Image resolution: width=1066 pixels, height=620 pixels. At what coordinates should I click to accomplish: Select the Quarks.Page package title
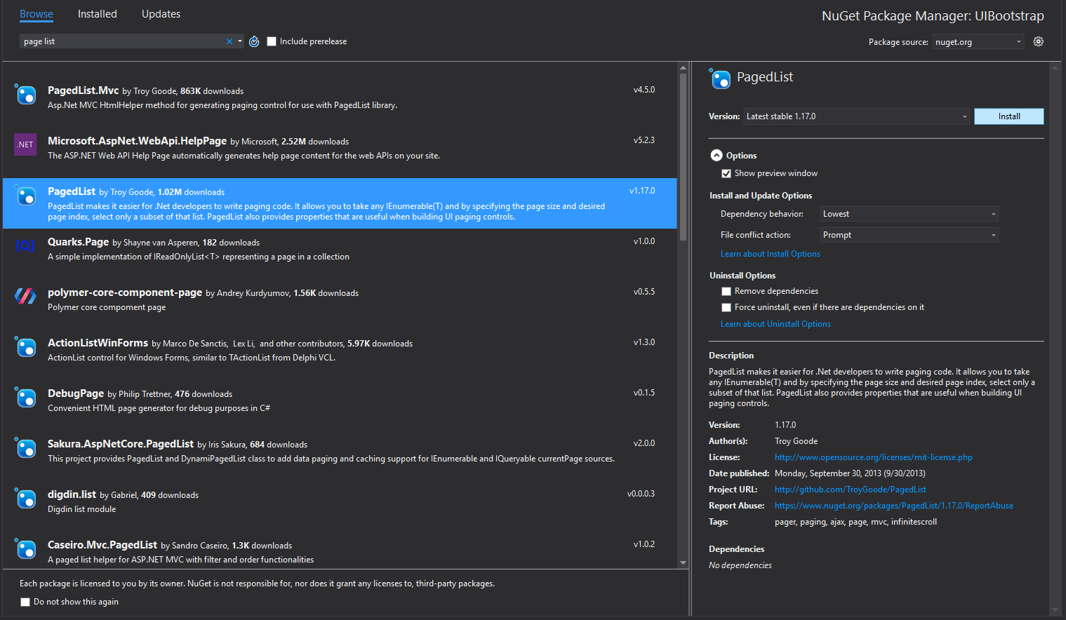[78, 242]
